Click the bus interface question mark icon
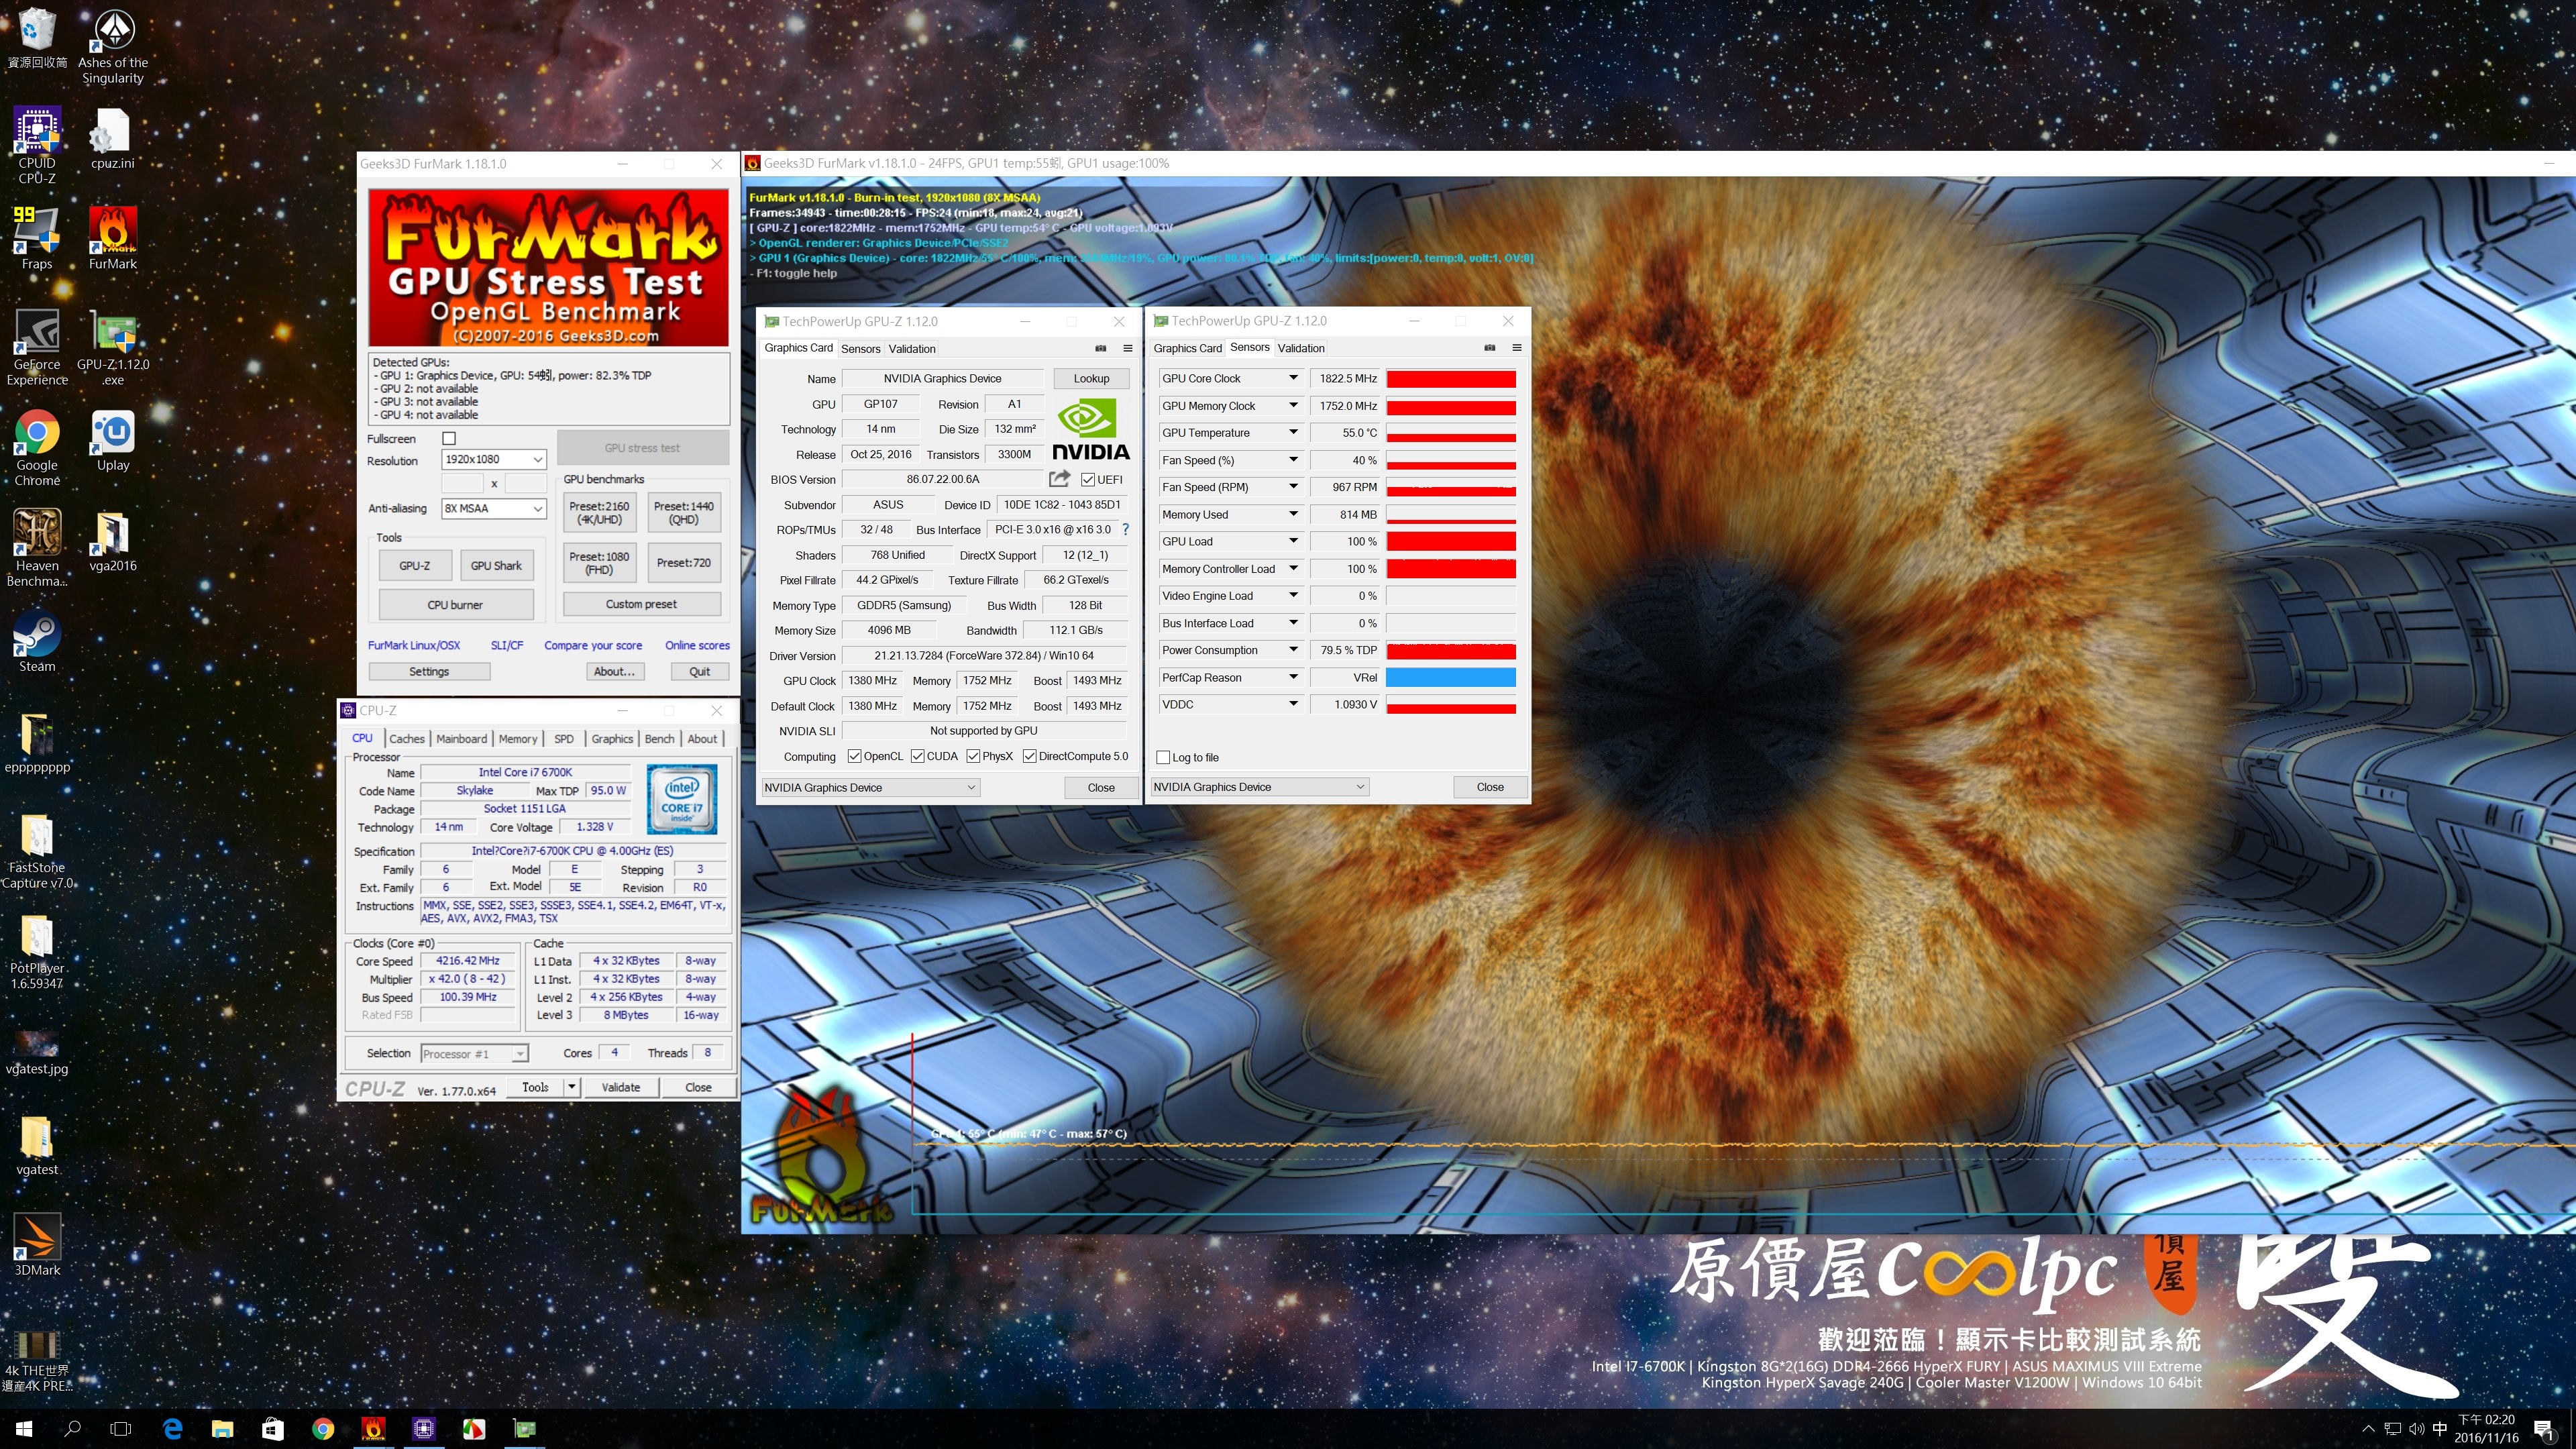This screenshot has width=2576, height=1449. [x=1125, y=529]
